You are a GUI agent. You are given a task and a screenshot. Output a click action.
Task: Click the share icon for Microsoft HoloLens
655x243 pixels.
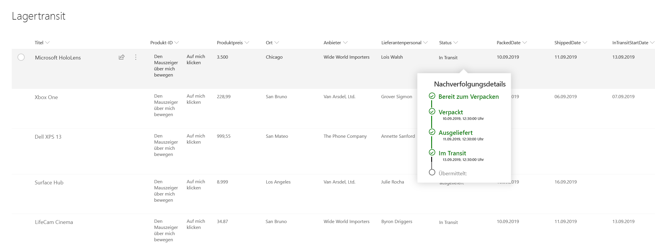(121, 57)
